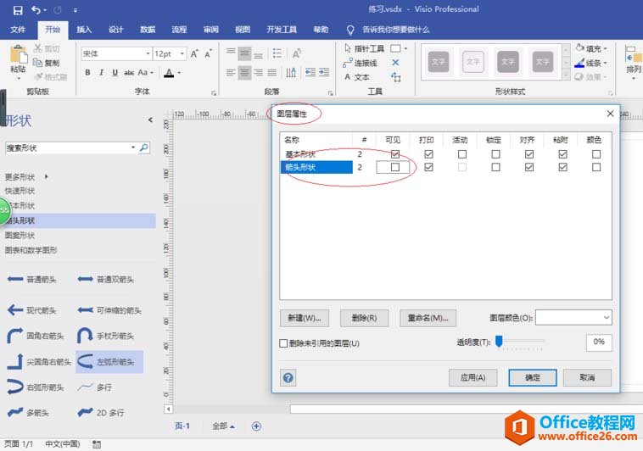The width and height of the screenshot is (643, 451).
Task: Click the transparency slider handle
Action: pyautogui.click(x=499, y=341)
